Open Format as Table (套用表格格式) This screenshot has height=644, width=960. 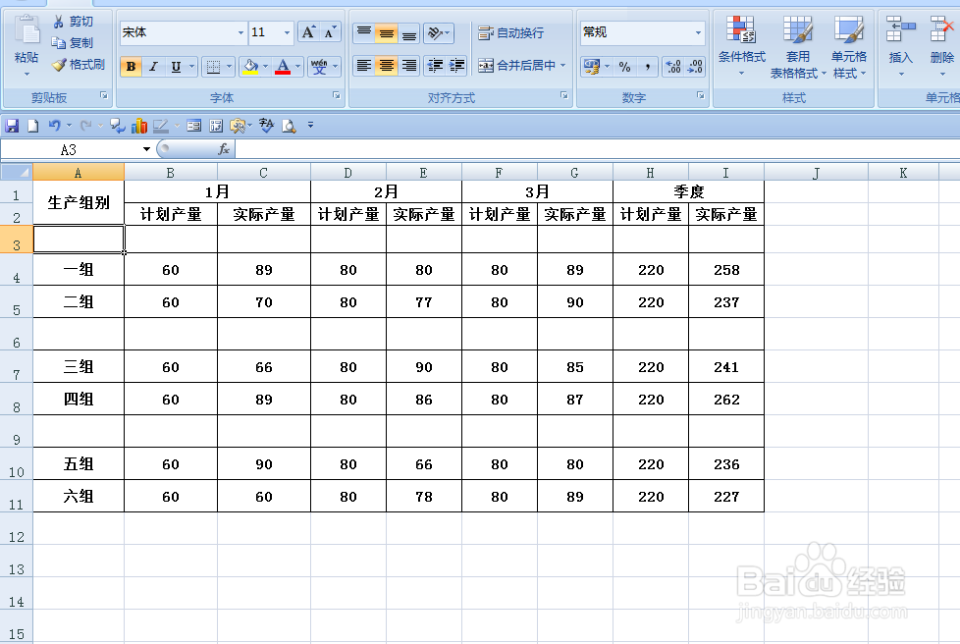click(798, 46)
